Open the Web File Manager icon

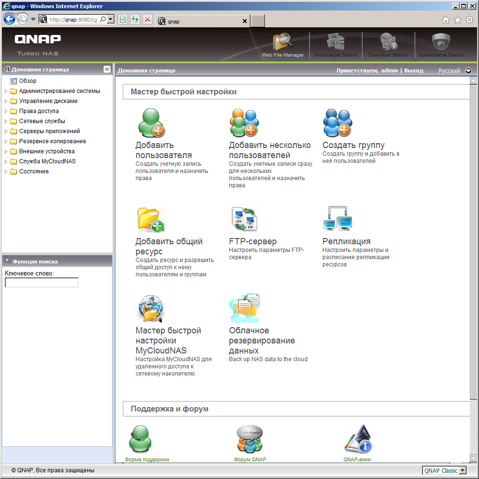click(283, 42)
